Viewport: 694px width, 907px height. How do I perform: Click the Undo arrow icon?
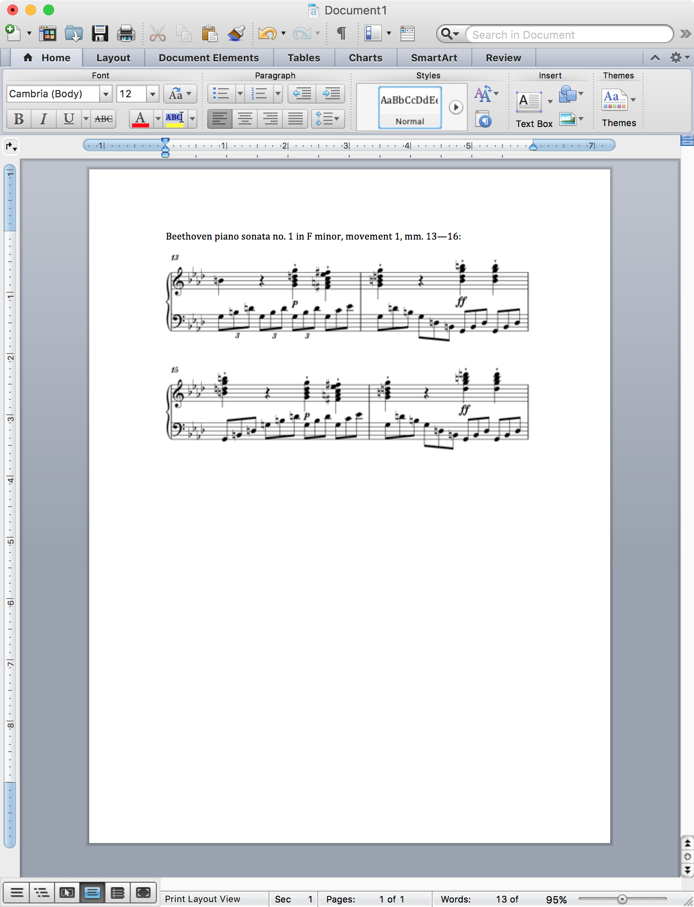pyautogui.click(x=267, y=33)
